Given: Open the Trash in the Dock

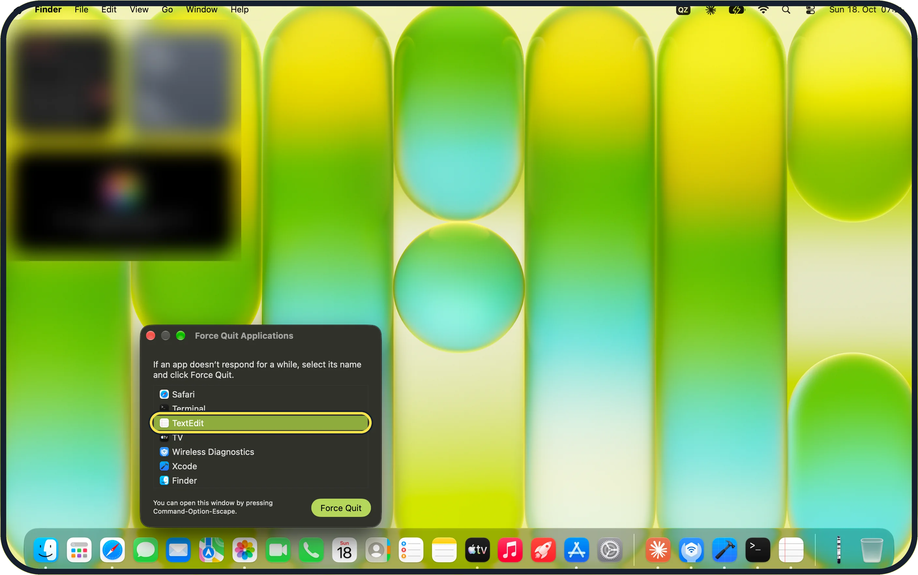Looking at the screenshot, I should point(872,550).
